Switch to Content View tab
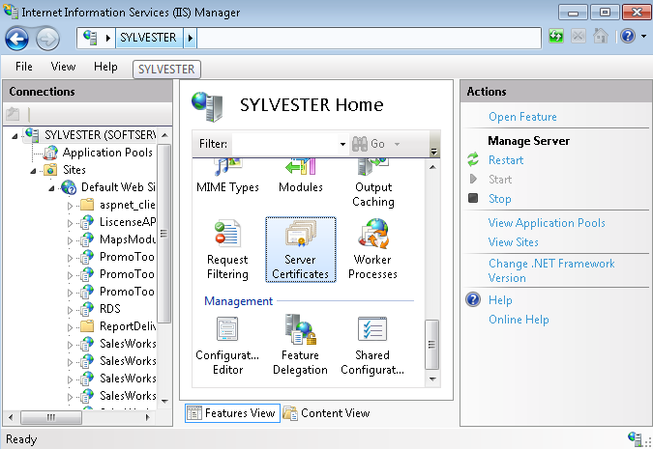 (327, 413)
